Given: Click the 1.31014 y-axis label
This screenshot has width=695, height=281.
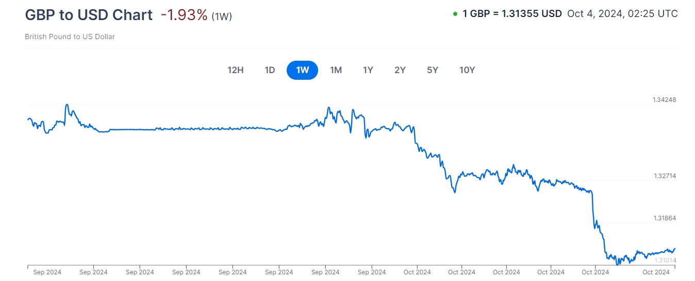Looking at the screenshot, I should pos(664,260).
